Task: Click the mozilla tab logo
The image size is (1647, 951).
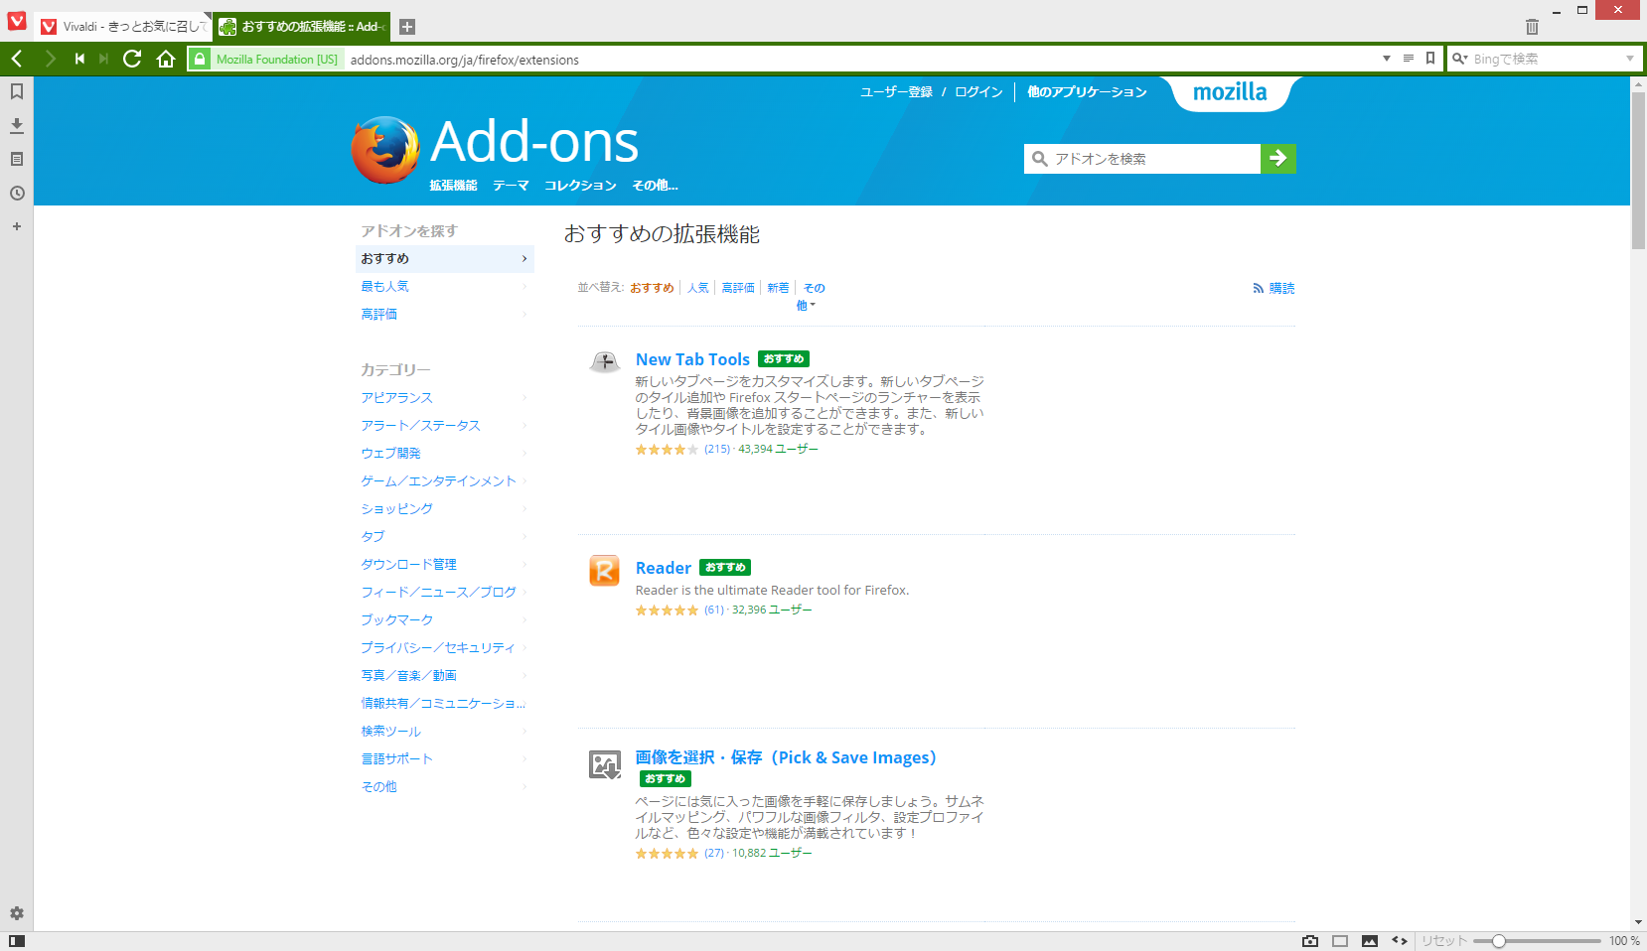Action: point(1230,92)
